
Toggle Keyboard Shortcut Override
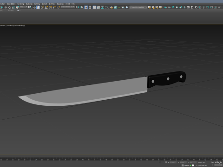coord(38,7)
